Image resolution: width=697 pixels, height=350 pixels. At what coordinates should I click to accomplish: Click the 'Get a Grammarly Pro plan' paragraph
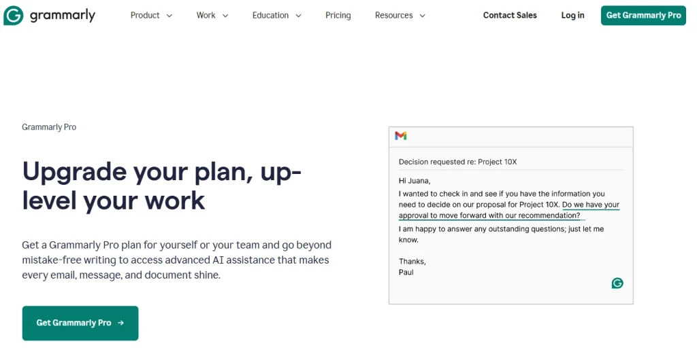(176, 260)
